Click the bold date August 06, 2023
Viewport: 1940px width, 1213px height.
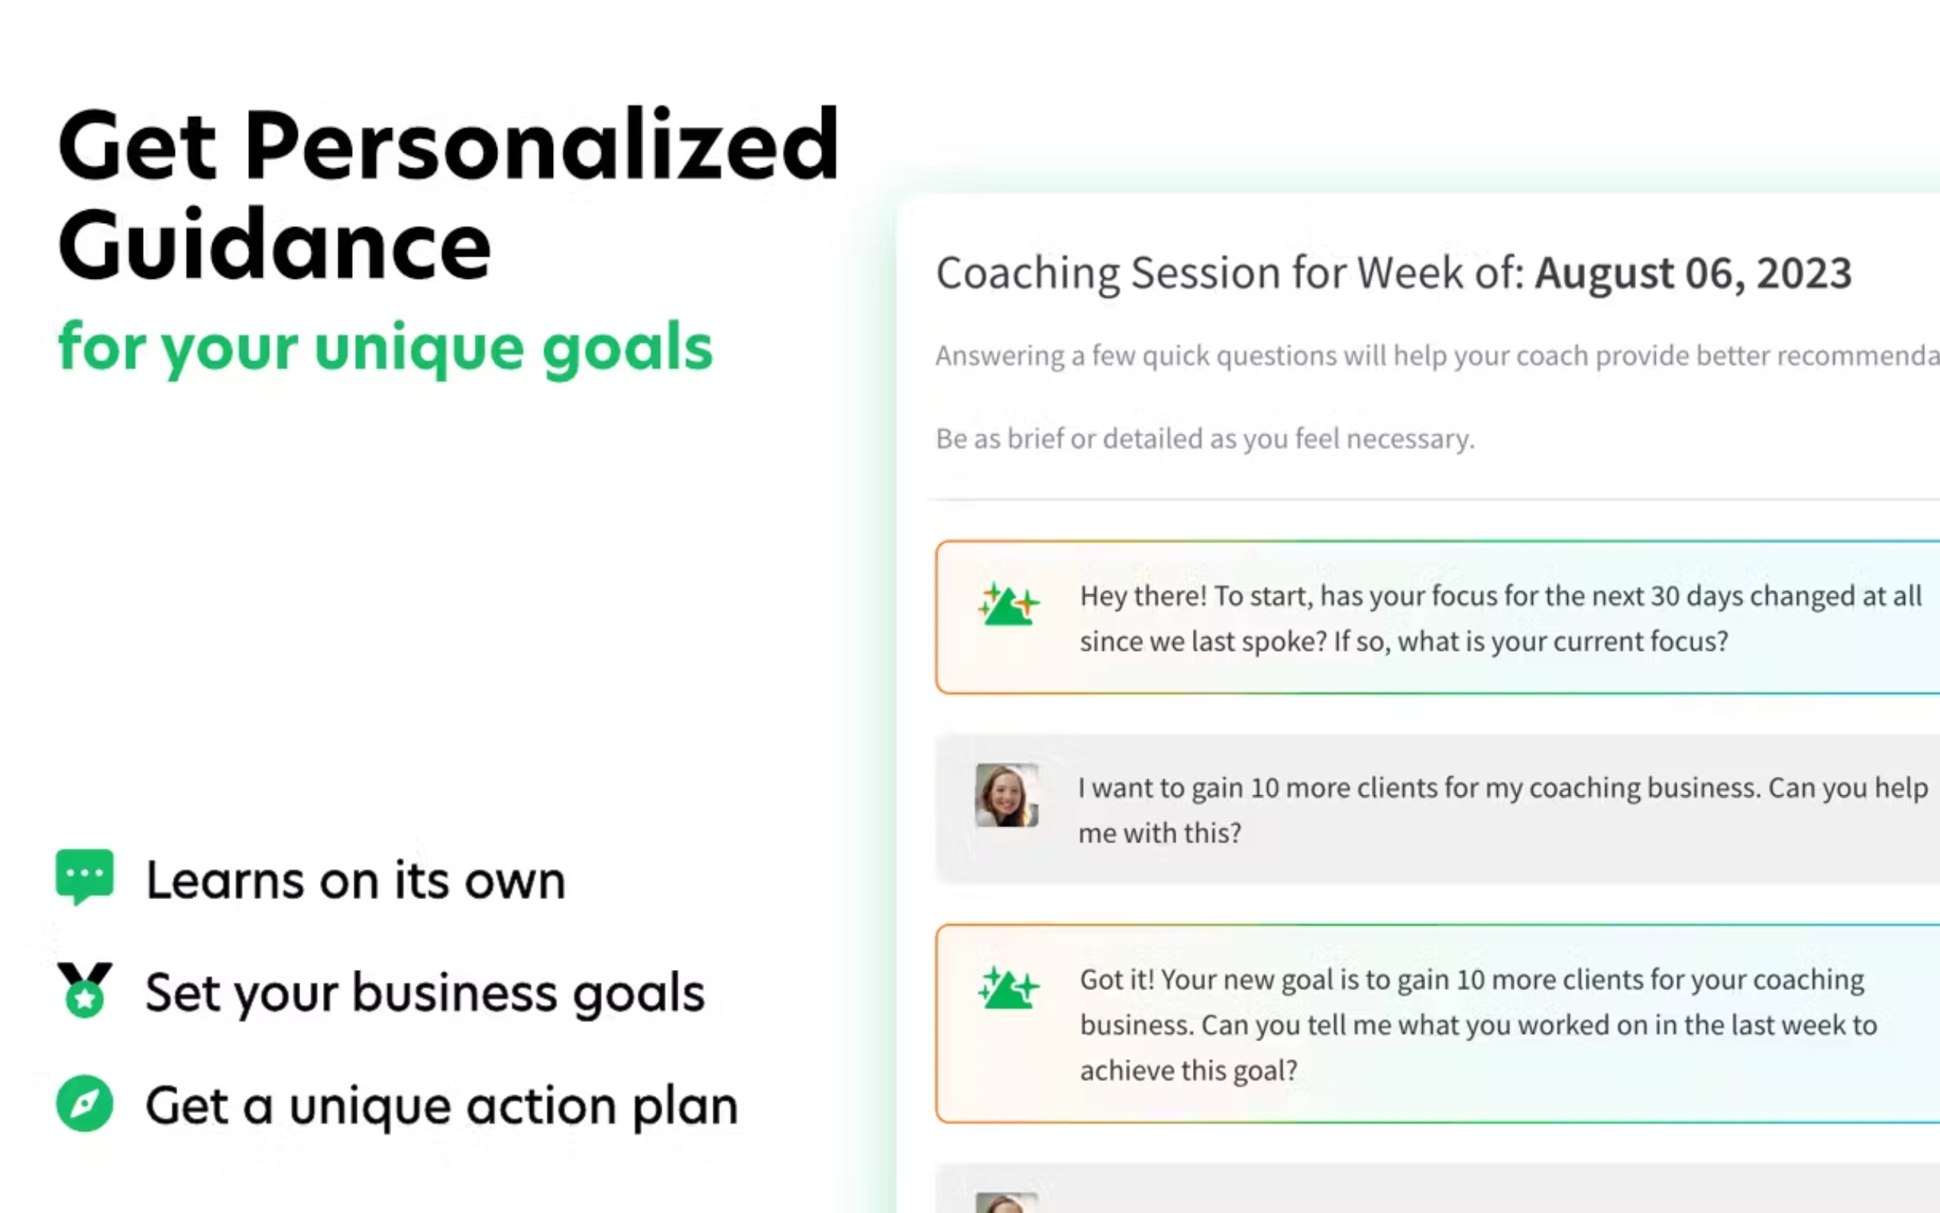[x=1693, y=273]
